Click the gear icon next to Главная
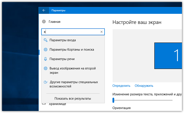 click(44, 22)
